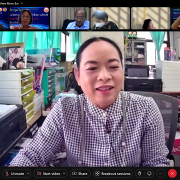Click the Share content button
Viewport: 180px width, 180px height.
[80, 173]
